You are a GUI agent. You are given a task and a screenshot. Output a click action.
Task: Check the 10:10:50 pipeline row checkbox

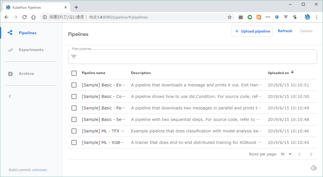coord(74,96)
